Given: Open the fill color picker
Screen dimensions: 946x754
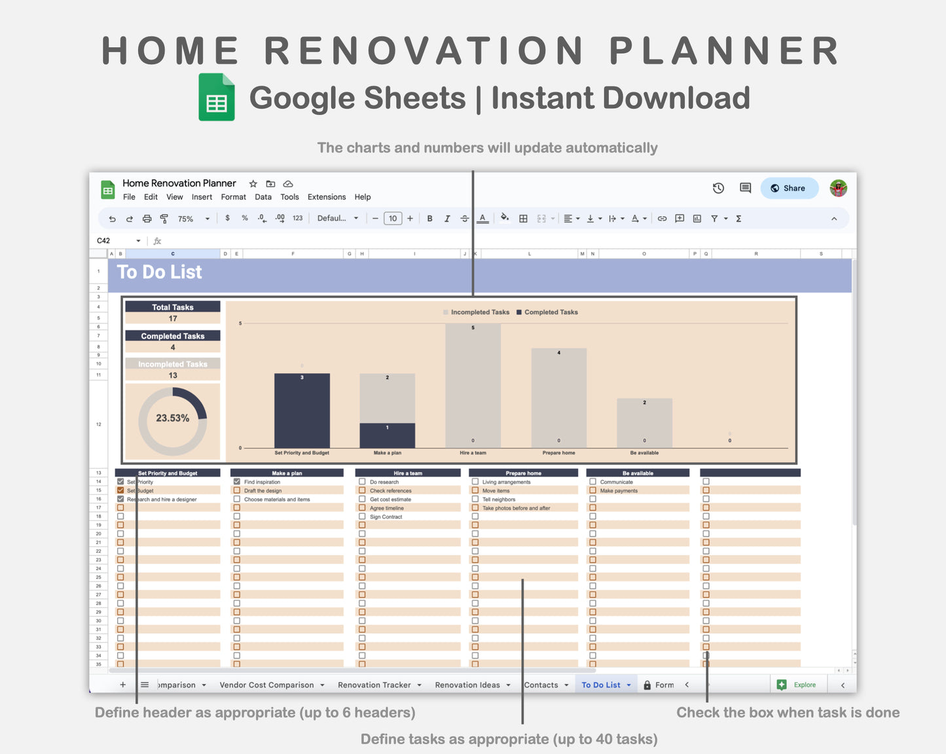Looking at the screenshot, I should pyautogui.click(x=505, y=218).
